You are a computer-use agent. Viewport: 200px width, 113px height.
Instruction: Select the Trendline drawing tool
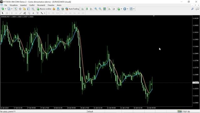[x=20, y=13]
